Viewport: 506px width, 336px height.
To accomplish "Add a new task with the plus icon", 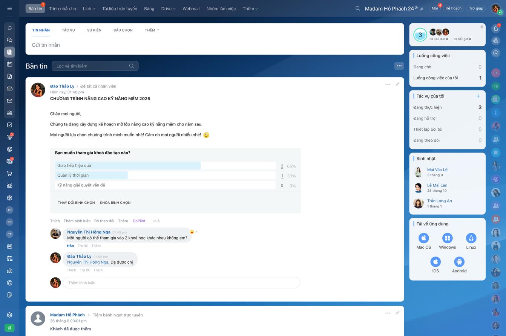I will tap(478, 96).
